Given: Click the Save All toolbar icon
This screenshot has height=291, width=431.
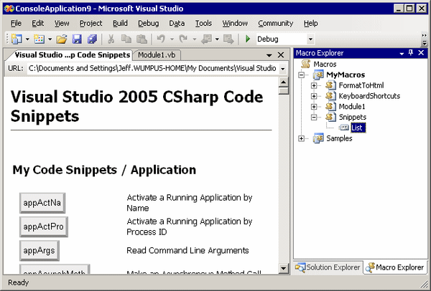Looking at the screenshot, I should (x=93, y=39).
